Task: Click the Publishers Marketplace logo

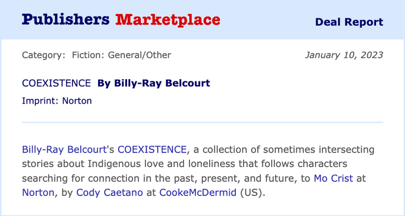Action: [x=121, y=20]
